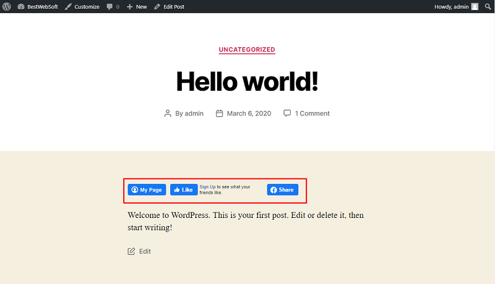Follow the Sign Up link
This screenshot has width=495, height=284.
click(207, 186)
